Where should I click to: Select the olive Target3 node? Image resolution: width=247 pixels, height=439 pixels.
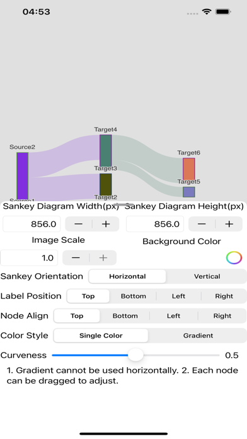(x=106, y=185)
